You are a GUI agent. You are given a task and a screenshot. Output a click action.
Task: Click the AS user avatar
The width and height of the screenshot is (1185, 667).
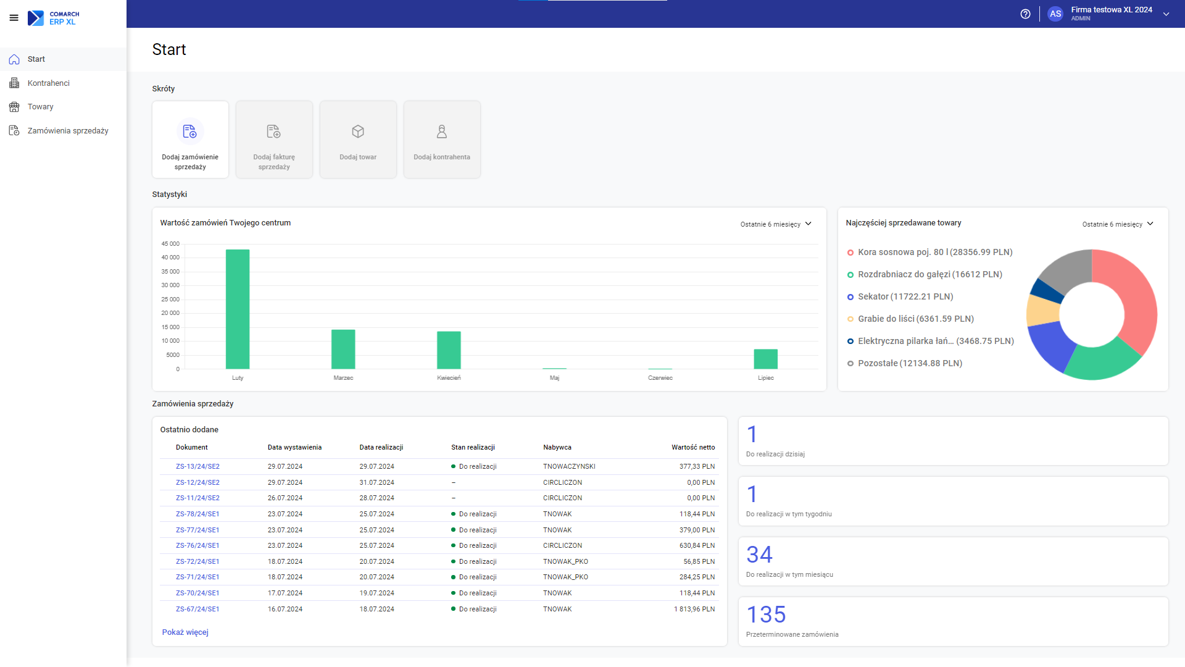coord(1055,14)
